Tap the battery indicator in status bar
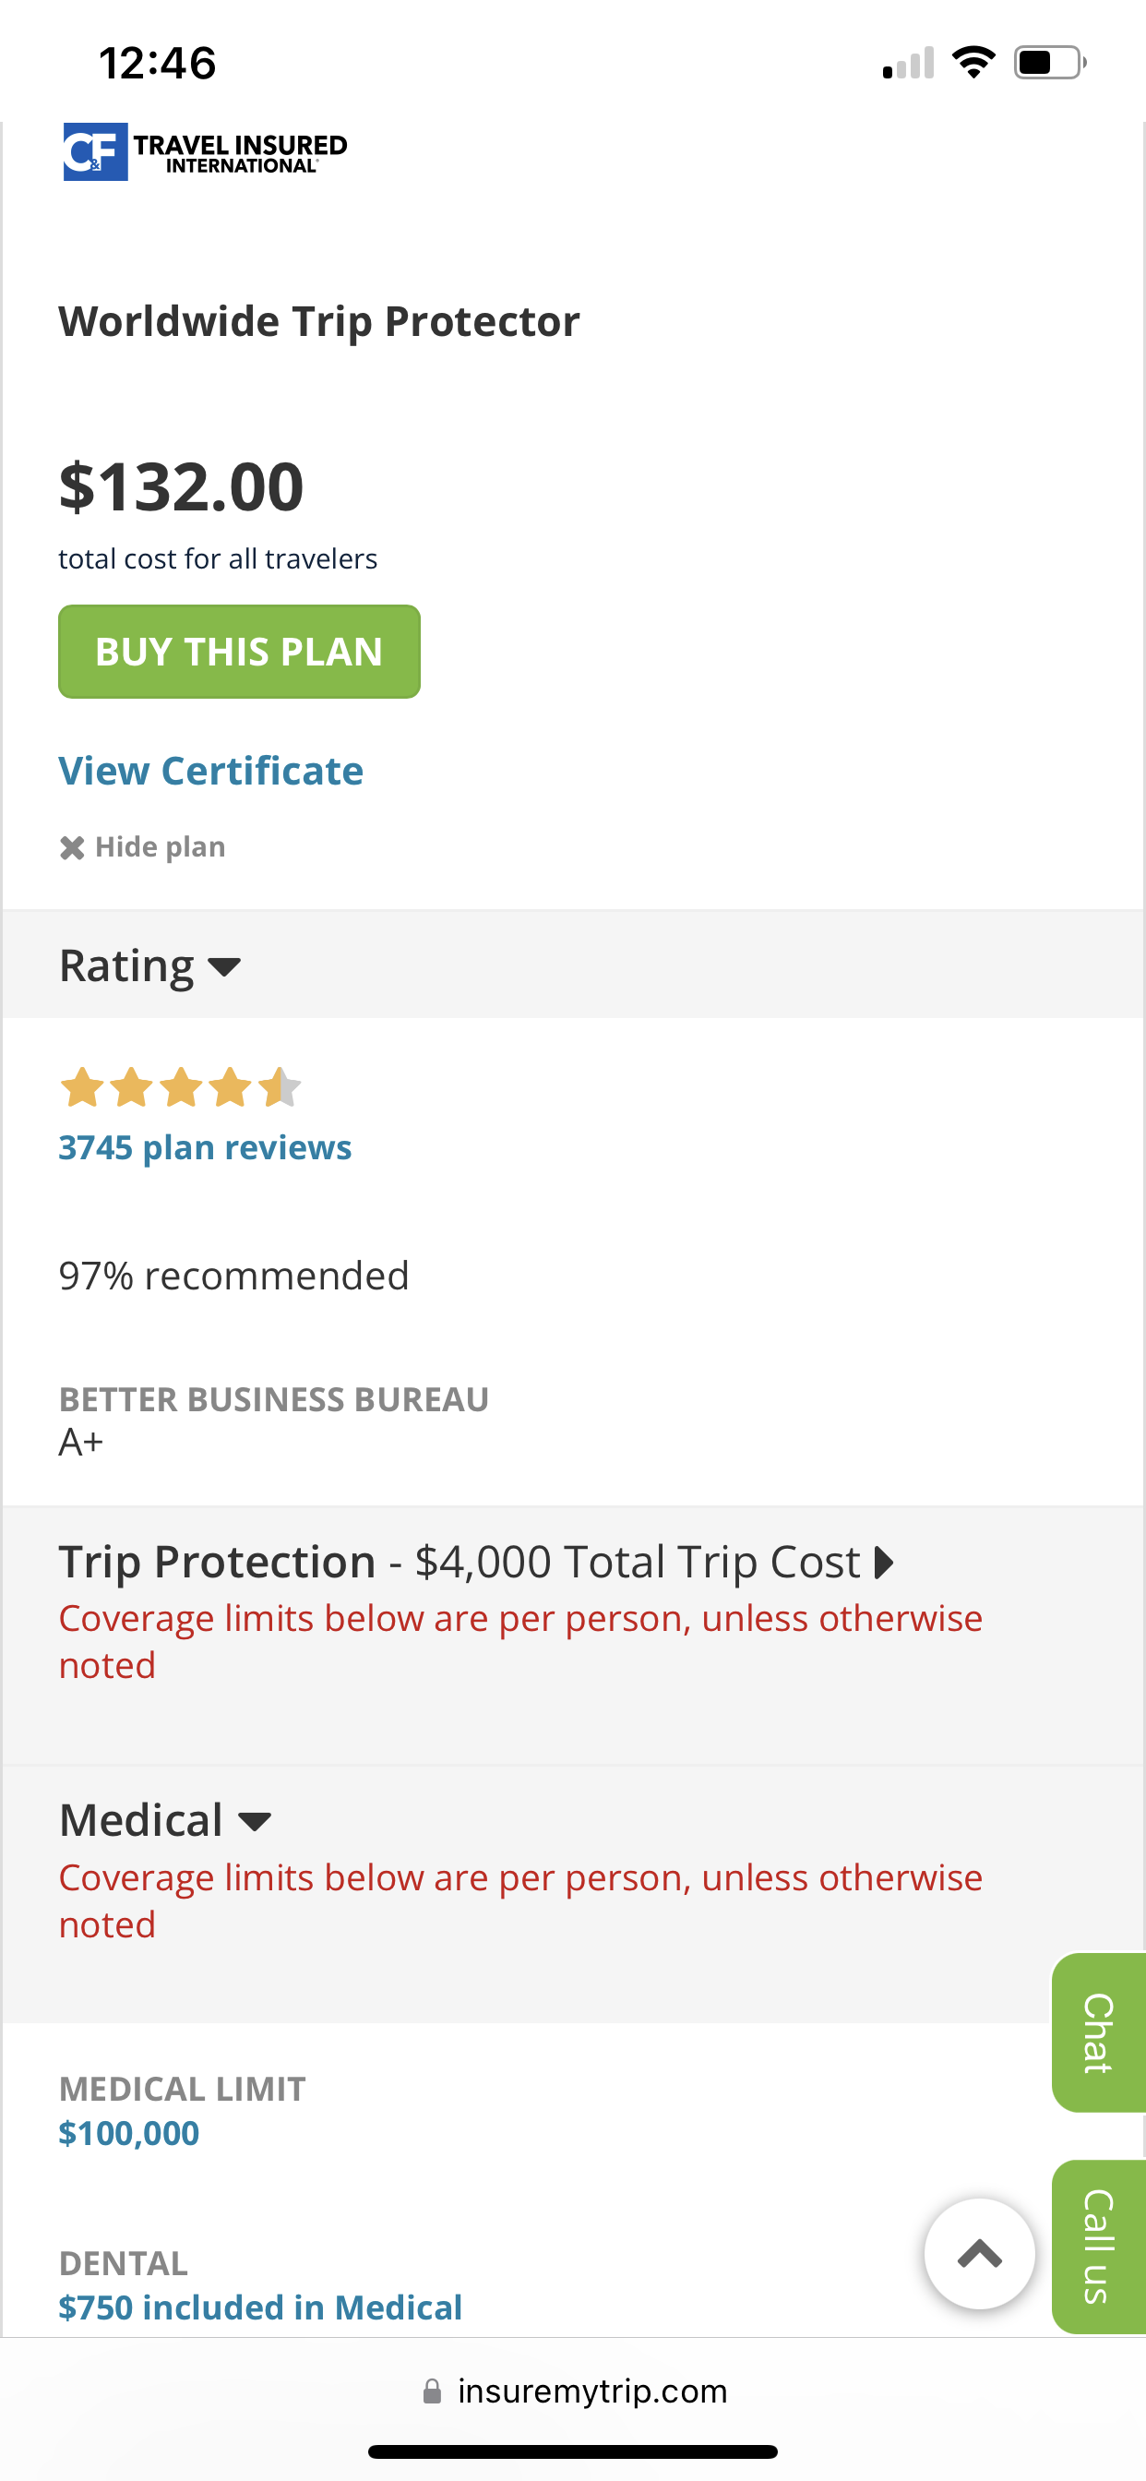Image resolution: width=1146 pixels, height=2481 pixels. pyautogui.click(x=1050, y=63)
